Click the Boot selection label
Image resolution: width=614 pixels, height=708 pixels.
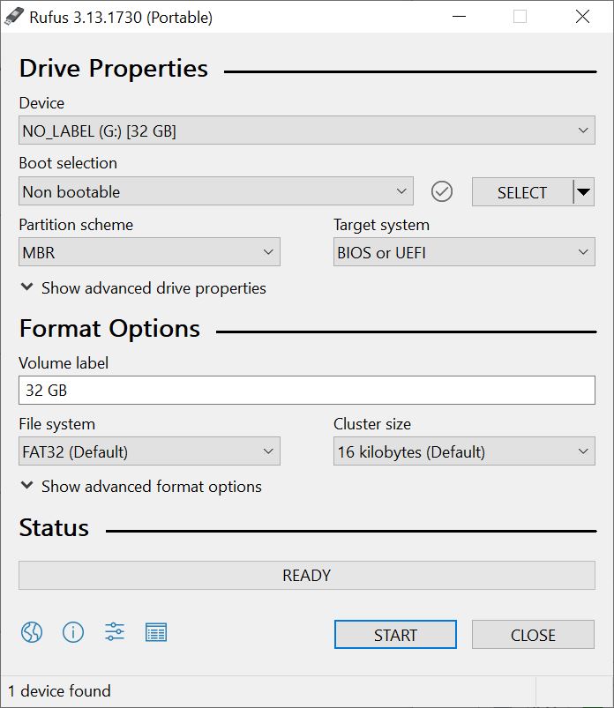pos(68,163)
